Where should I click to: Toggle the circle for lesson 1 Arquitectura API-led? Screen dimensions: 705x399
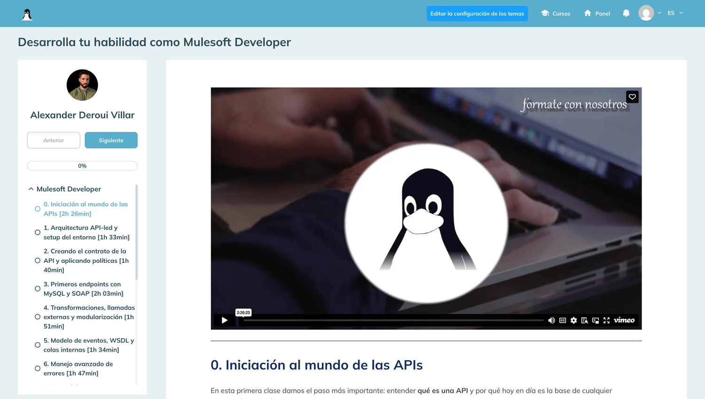pos(38,232)
